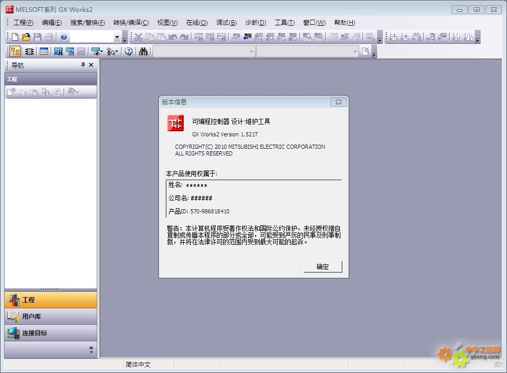Screen dimensions: 507x373
Task: Expand more navigation buttons with the double chevron
Action: 91,349
